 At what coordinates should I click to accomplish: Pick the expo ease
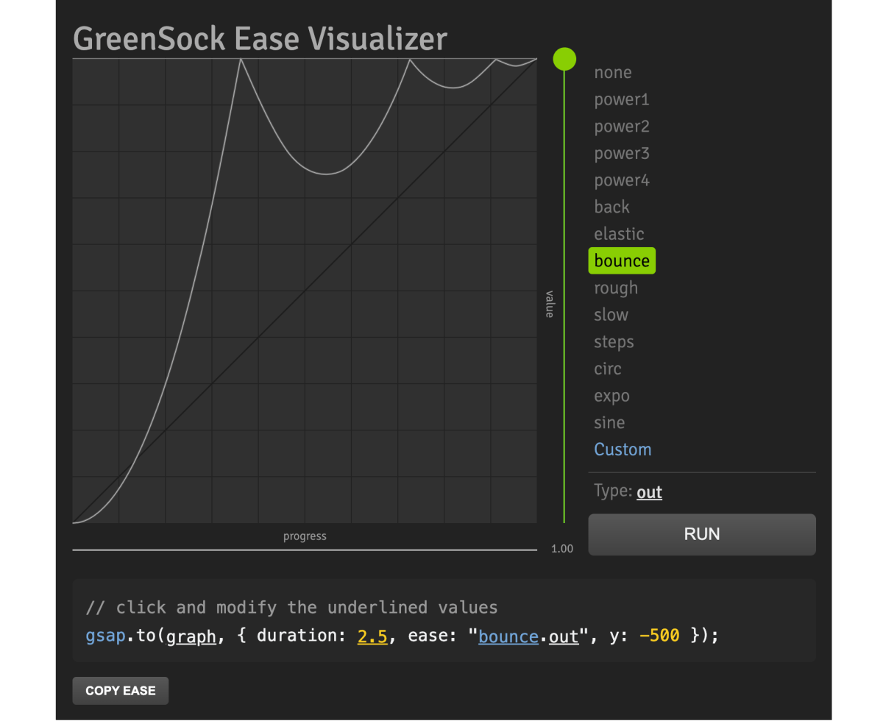pos(611,396)
